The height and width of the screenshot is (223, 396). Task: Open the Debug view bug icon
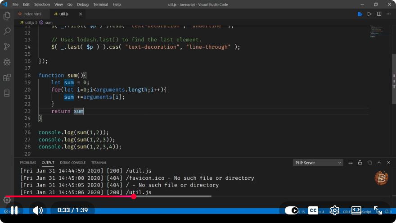[x=7, y=62]
